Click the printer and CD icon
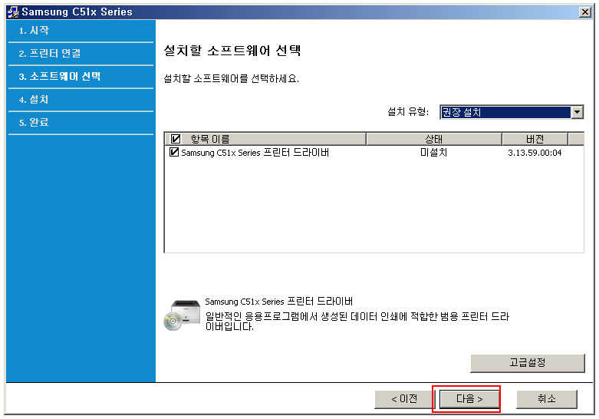Image resolution: width=599 pixels, height=419 pixels. (x=182, y=315)
